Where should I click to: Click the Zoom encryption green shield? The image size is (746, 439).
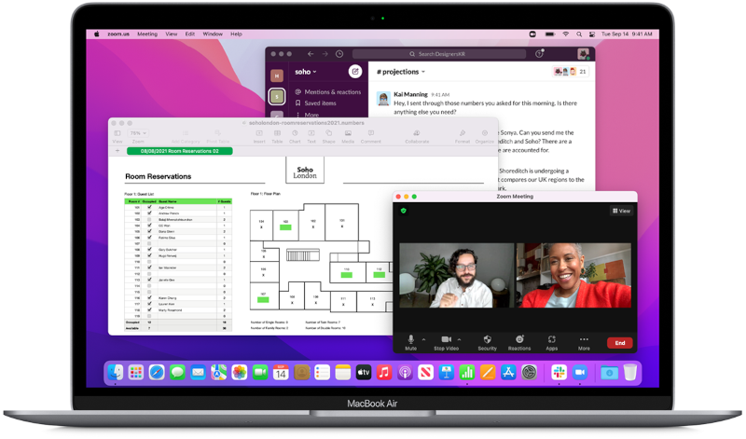[403, 212]
